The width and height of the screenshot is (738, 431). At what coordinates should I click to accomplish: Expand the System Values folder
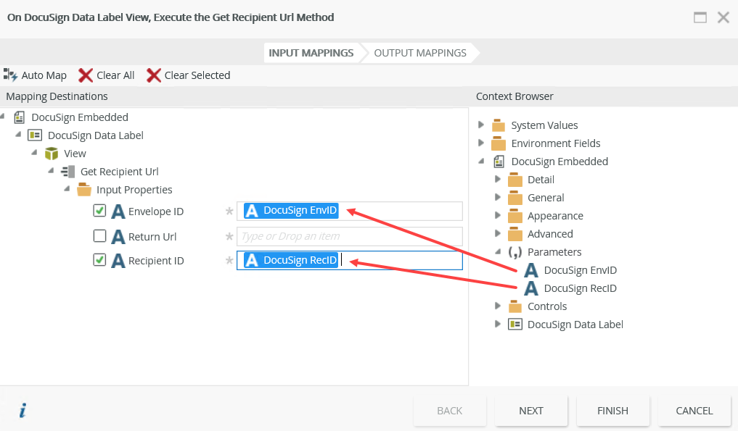(x=481, y=125)
